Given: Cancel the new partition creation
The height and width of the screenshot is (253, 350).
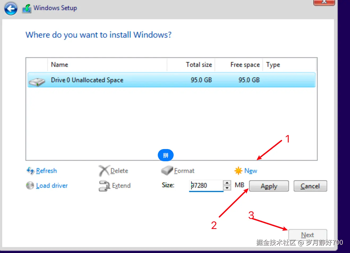Looking at the screenshot, I should [x=310, y=186].
